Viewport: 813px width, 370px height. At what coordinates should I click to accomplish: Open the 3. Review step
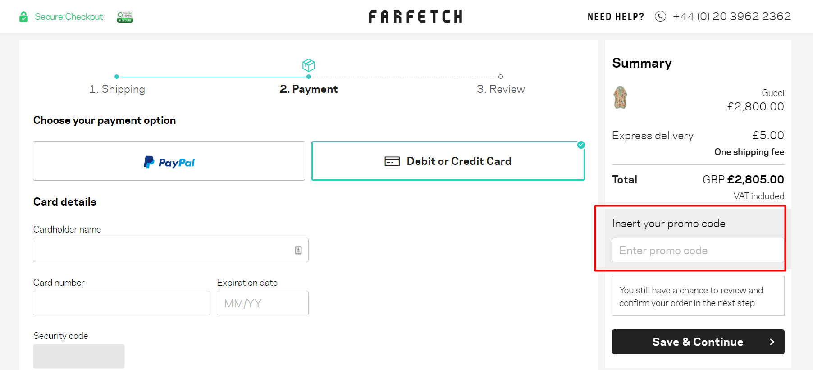(x=501, y=89)
